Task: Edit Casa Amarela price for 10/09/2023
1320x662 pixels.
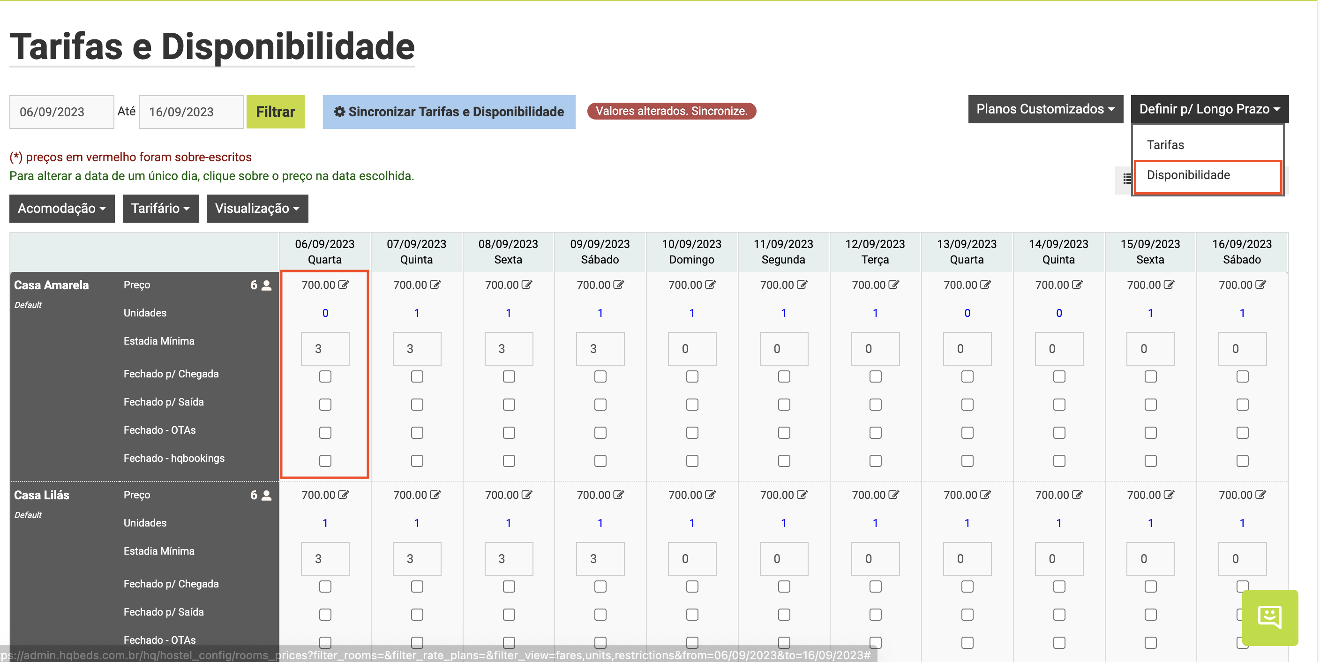Action: [710, 285]
